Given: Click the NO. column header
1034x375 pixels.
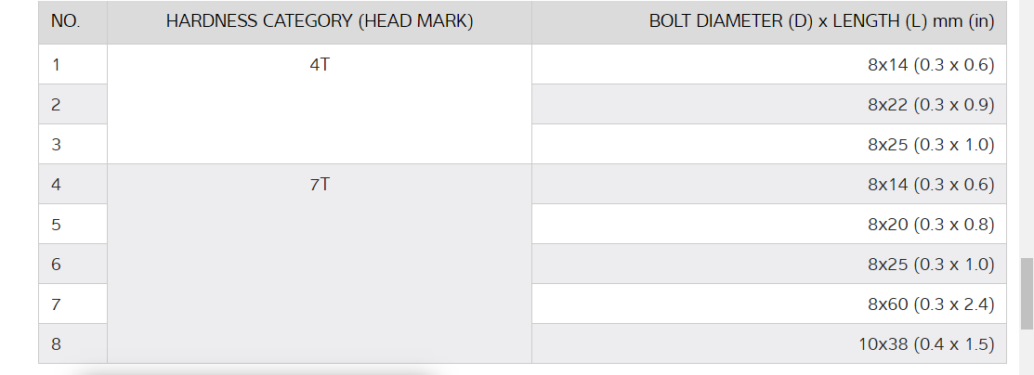Looking at the screenshot, I should coord(66,22).
